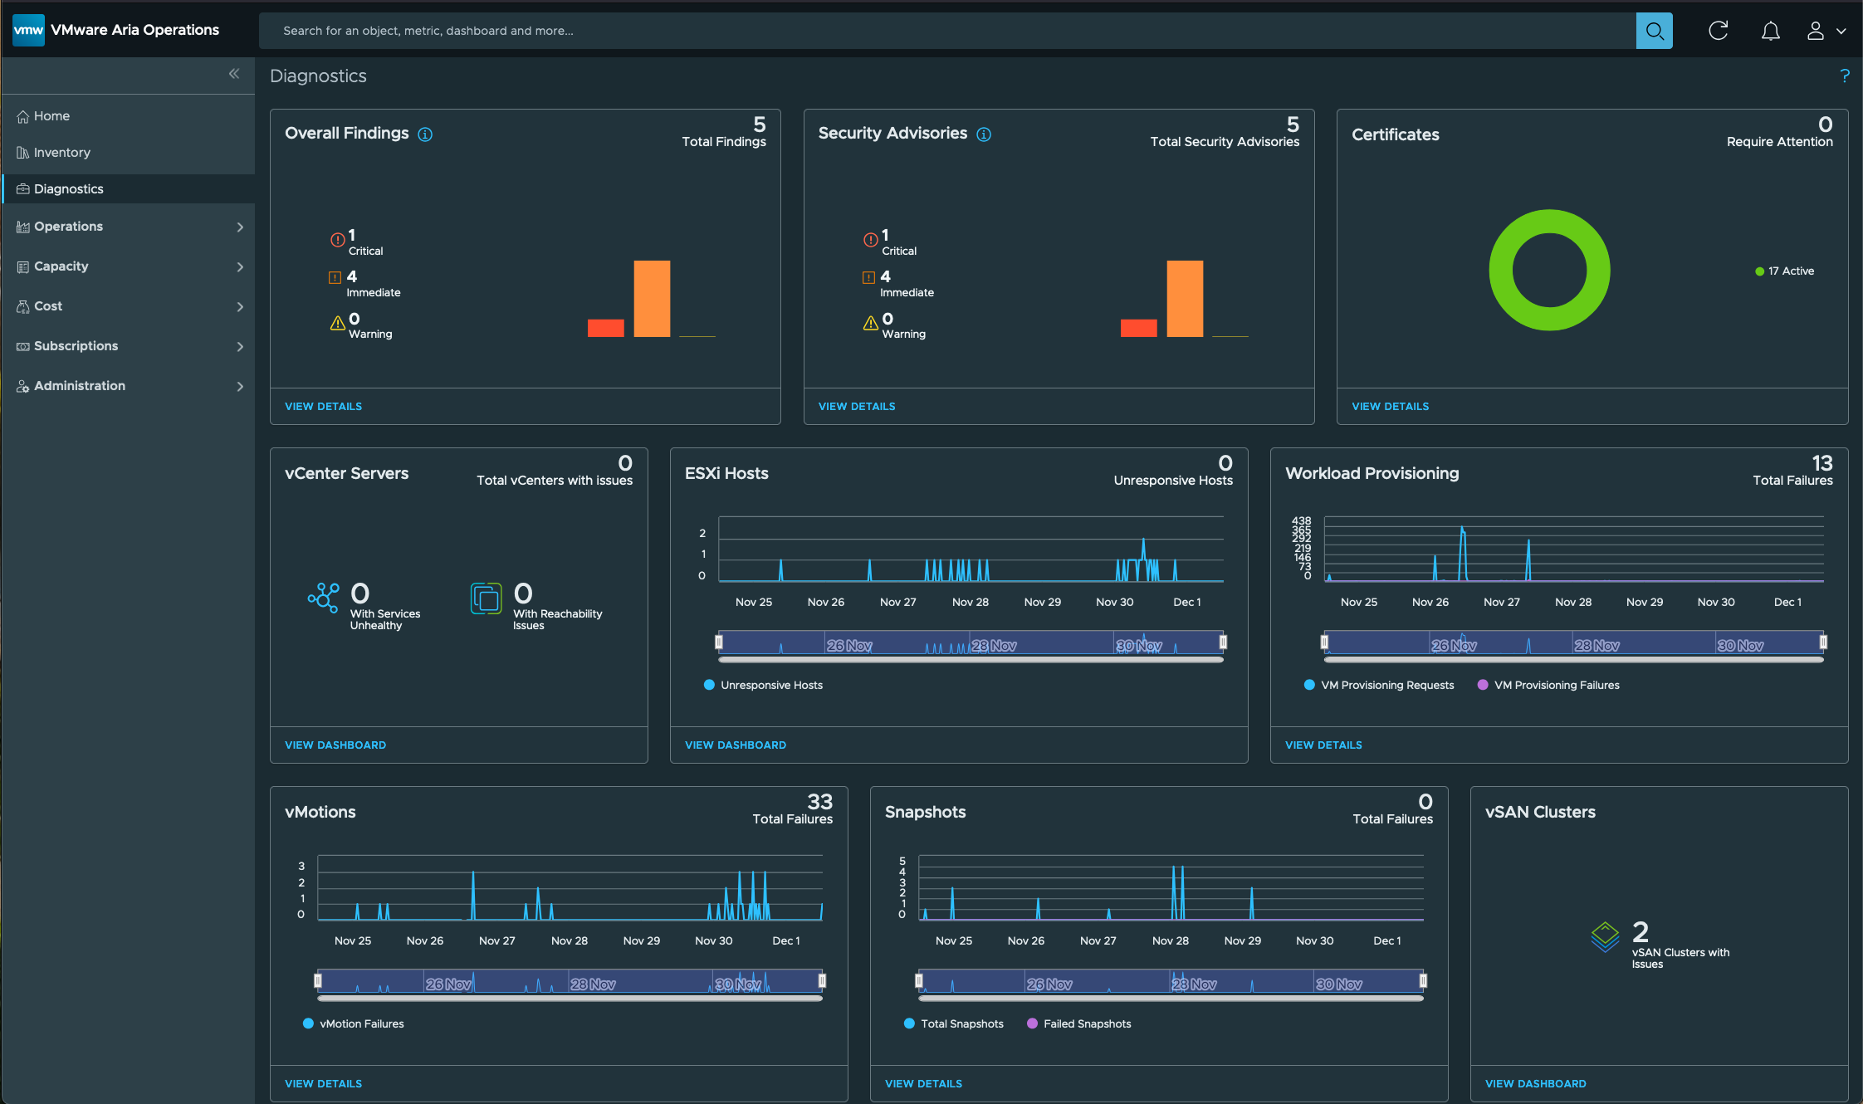Viewport: 1863px width, 1104px height.
Task: View details of Snapshots
Action: (923, 1084)
